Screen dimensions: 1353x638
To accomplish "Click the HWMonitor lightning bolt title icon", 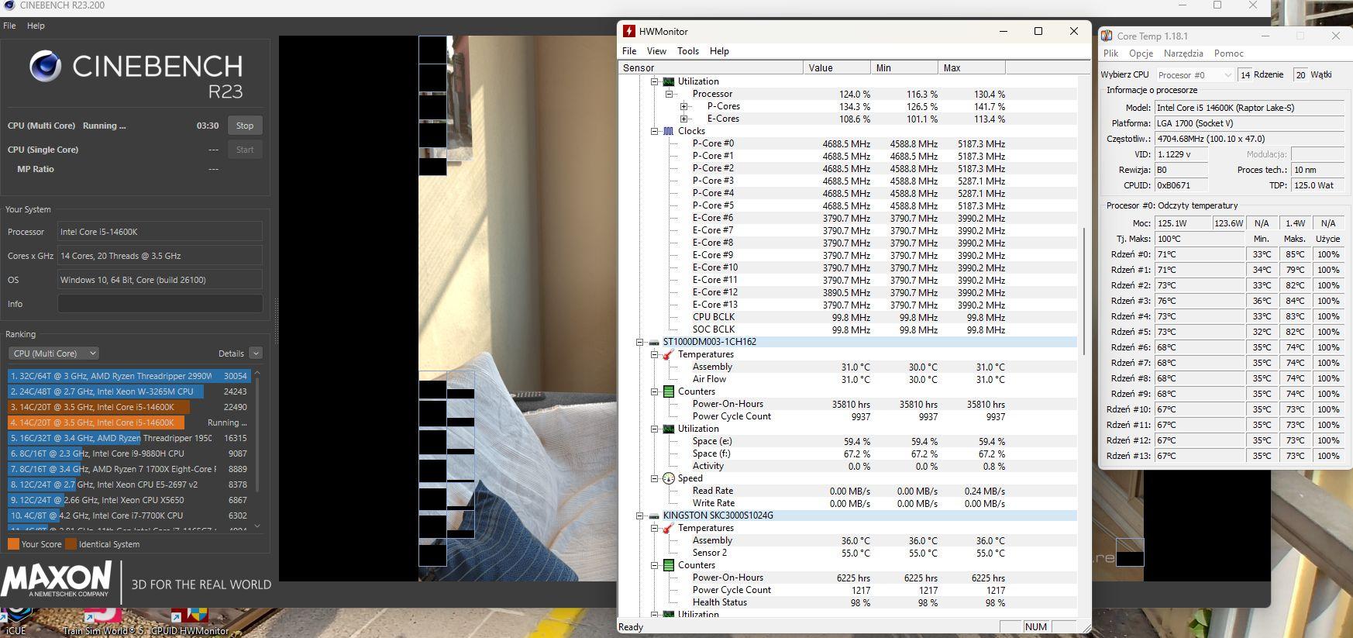I will click(629, 32).
